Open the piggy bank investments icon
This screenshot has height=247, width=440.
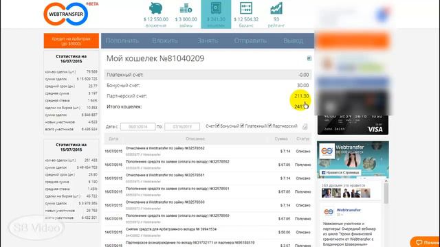[156, 8]
